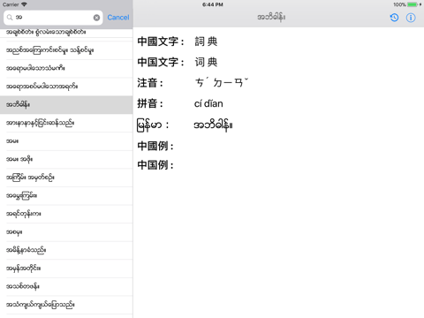Focus the search field containing အ

[x=53, y=18]
